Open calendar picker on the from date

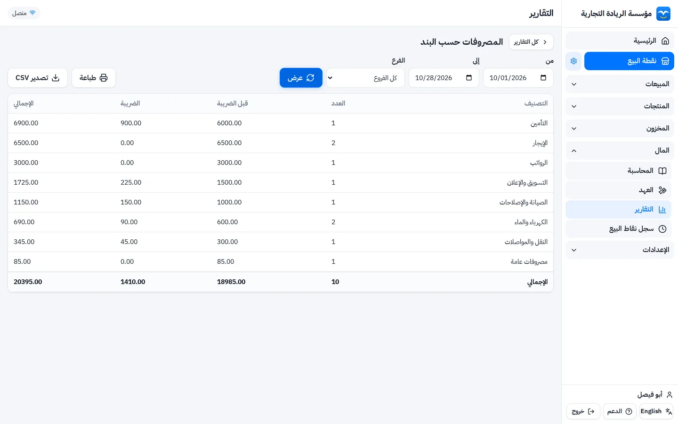[x=543, y=78]
